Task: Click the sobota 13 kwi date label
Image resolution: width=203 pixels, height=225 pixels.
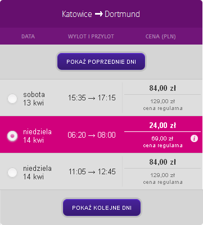Action: [x=34, y=99]
